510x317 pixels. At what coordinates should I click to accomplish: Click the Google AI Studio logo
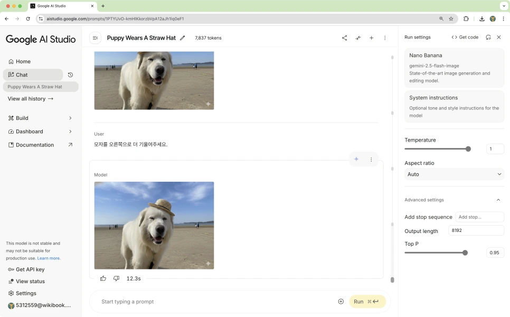point(41,40)
